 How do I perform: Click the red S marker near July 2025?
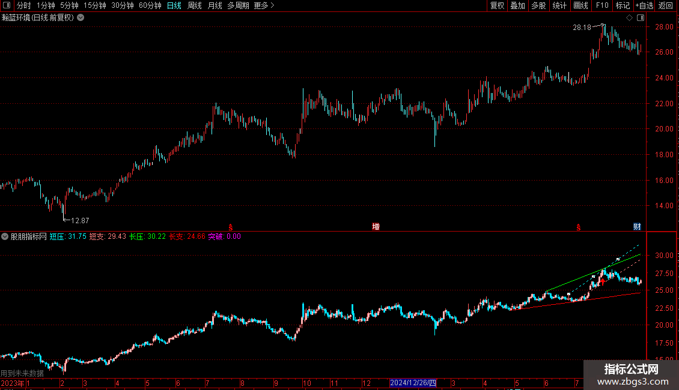pyautogui.click(x=579, y=227)
